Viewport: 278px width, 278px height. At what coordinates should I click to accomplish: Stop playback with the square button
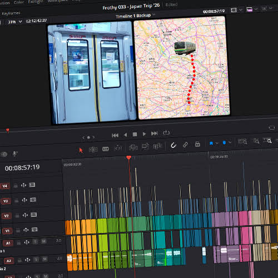(x=135, y=135)
